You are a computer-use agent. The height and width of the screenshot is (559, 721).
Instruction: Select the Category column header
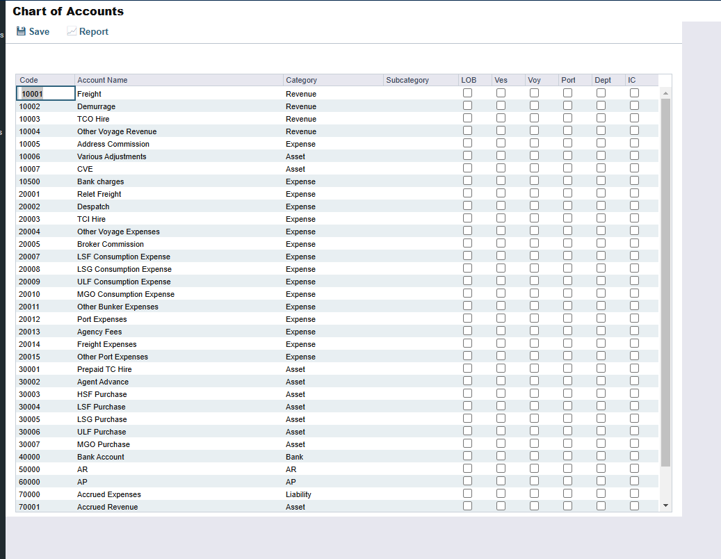click(332, 80)
